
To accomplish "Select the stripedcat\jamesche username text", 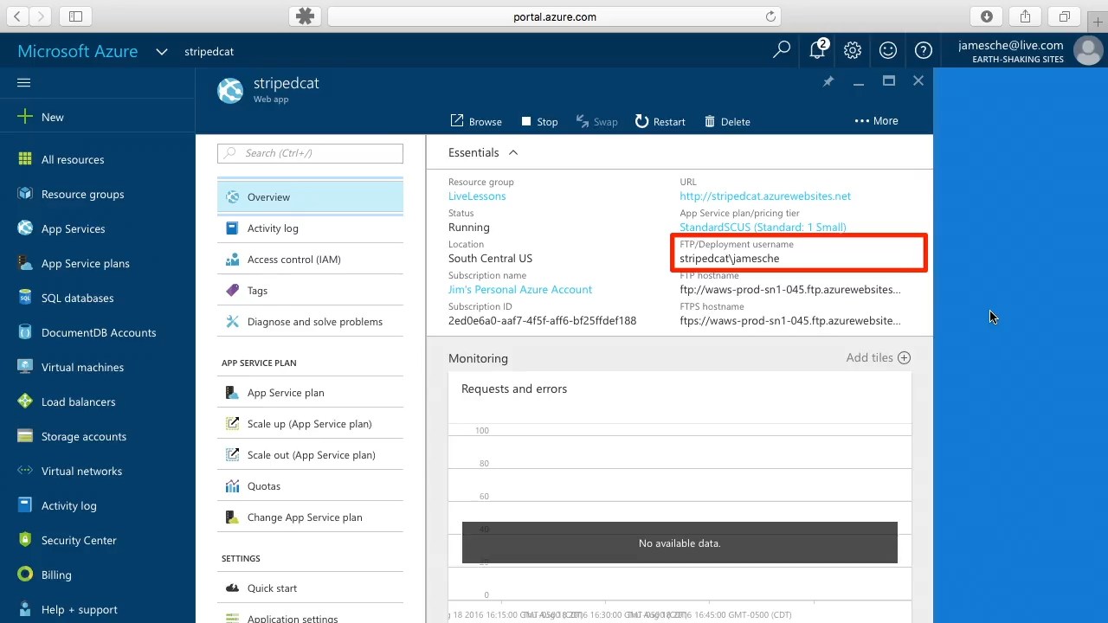I will [729, 259].
